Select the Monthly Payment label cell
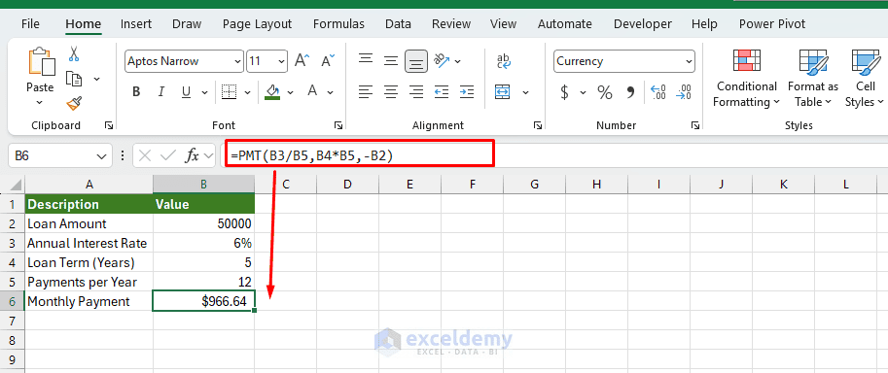Image resolution: width=888 pixels, height=373 pixels. pyautogui.click(x=89, y=301)
